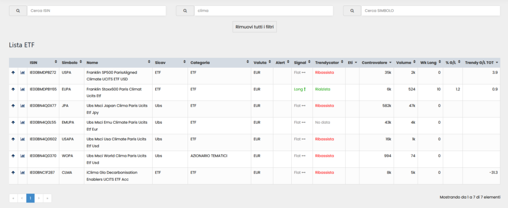The image size is (508, 208).
Task: Click the chart icon for JPA row
Action: pos(22,105)
